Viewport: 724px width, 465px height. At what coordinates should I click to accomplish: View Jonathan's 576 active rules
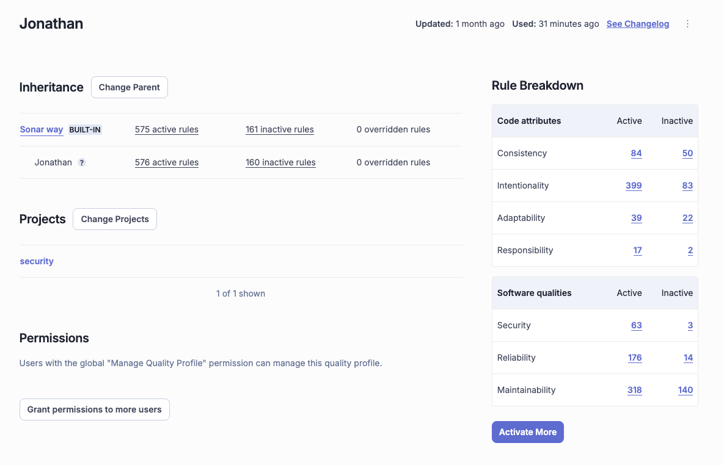[x=166, y=162]
